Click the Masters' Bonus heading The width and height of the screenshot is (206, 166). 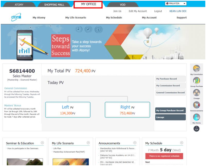point(13,105)
